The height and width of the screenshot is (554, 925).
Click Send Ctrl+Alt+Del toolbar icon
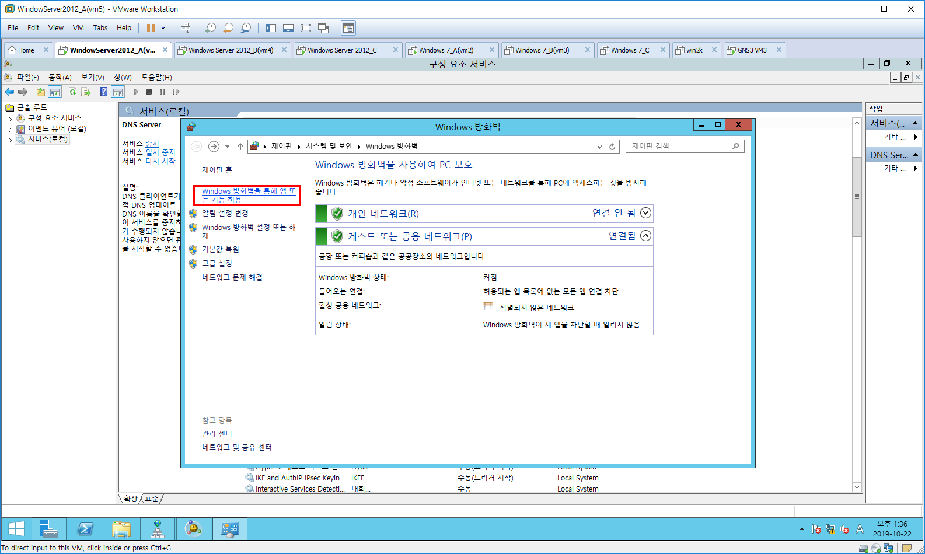click(186, 28)
